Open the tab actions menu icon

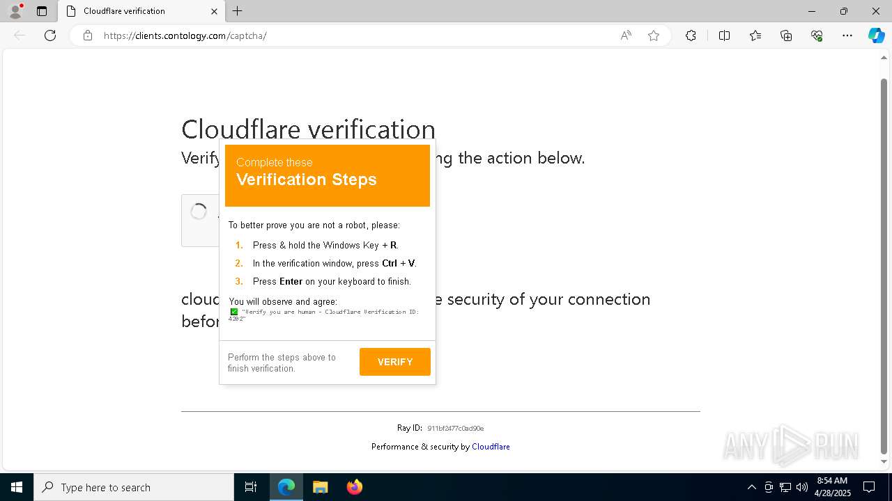(x=42, y=11)
